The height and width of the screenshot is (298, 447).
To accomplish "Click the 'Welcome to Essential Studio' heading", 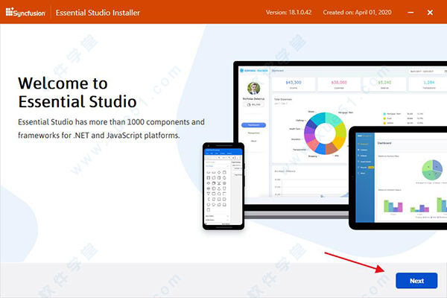I will coord(77,92).
